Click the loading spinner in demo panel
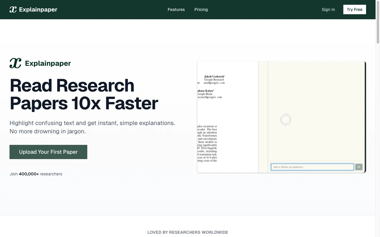 click(286, 120)
